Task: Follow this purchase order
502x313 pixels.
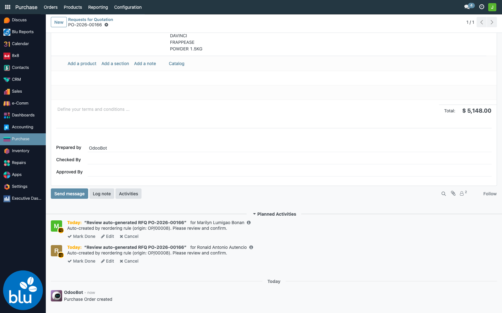Action: pyautogui.click(x=490, y=194)
